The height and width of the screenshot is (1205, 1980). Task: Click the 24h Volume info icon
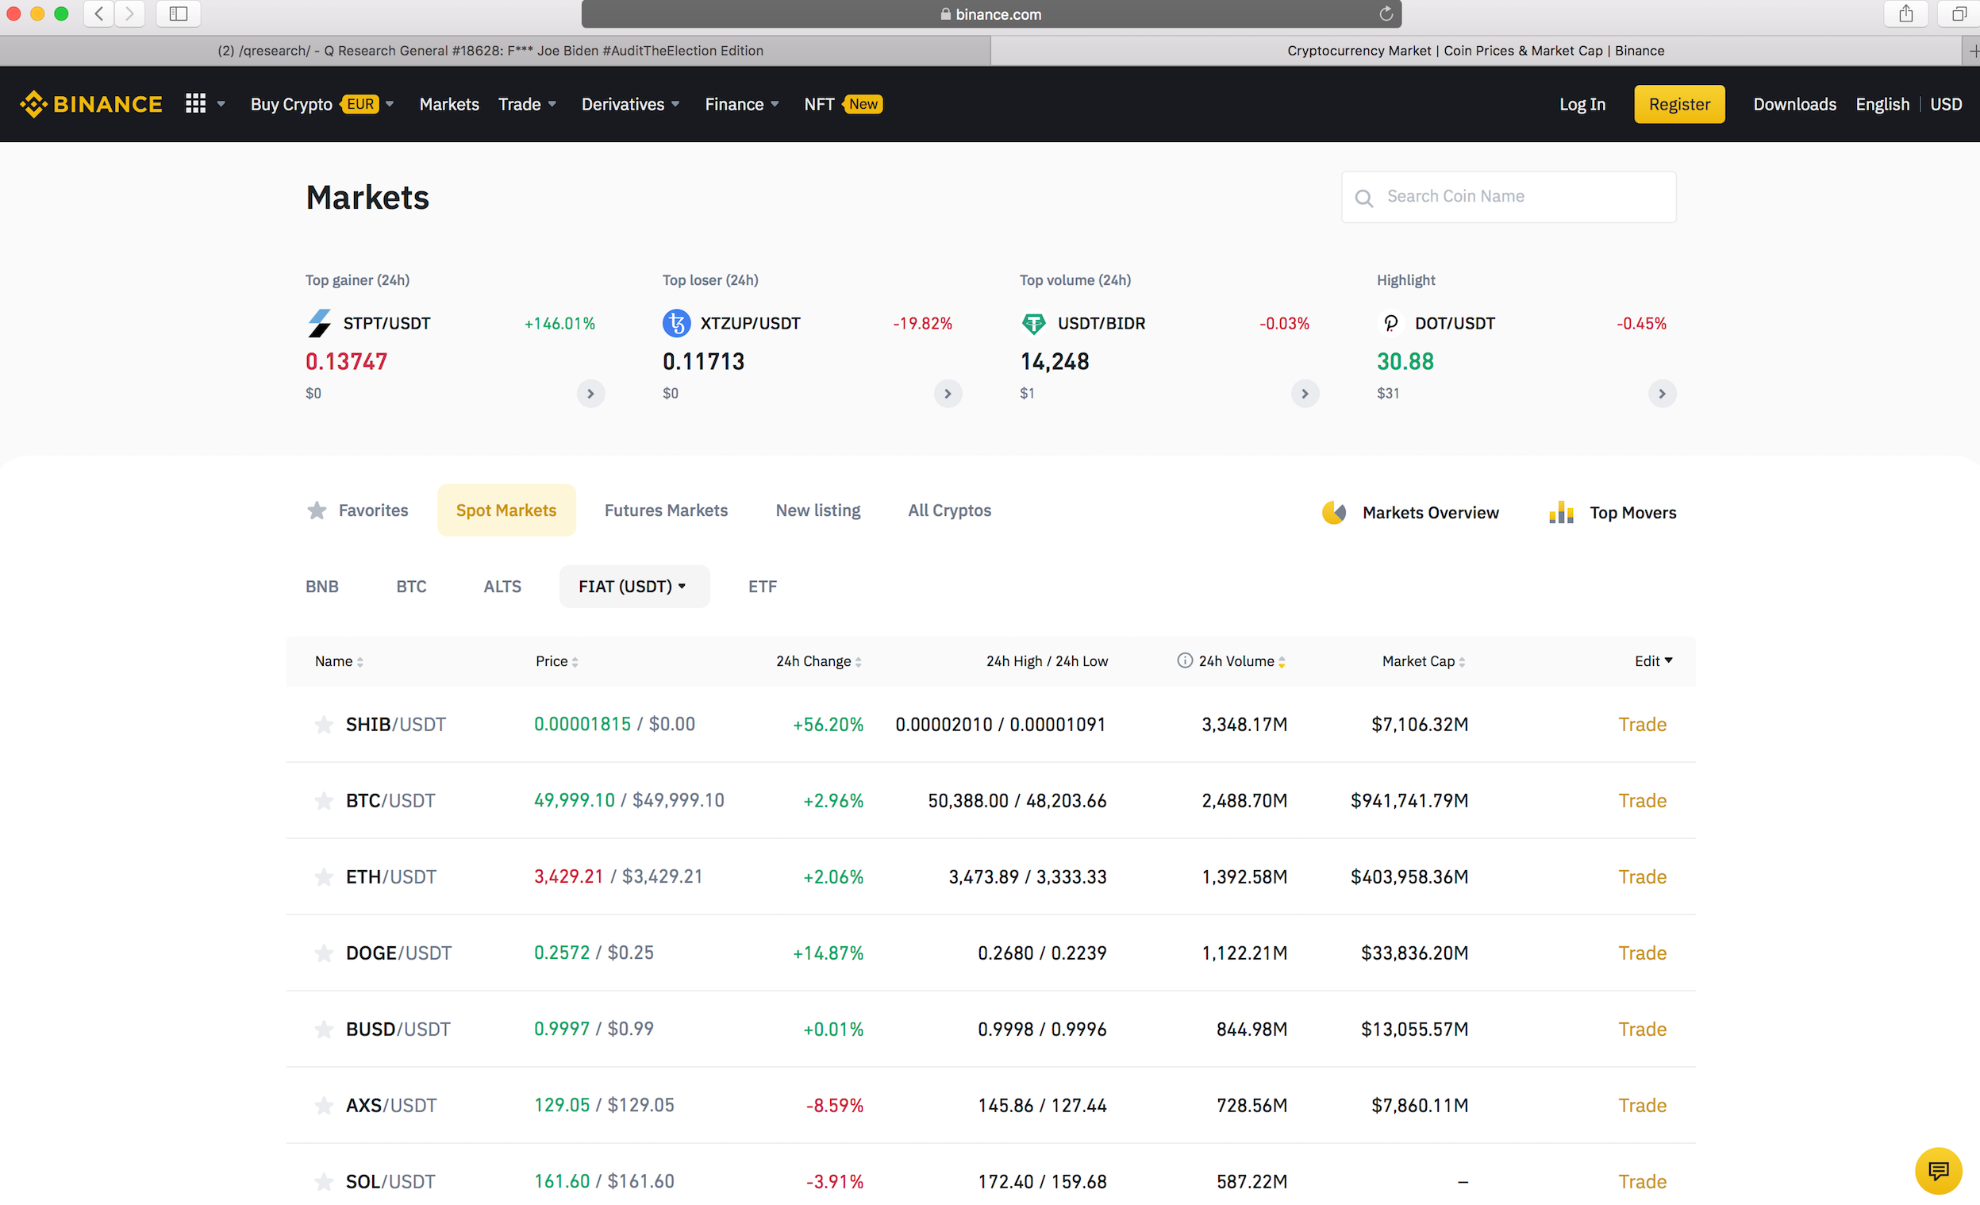1185,660
